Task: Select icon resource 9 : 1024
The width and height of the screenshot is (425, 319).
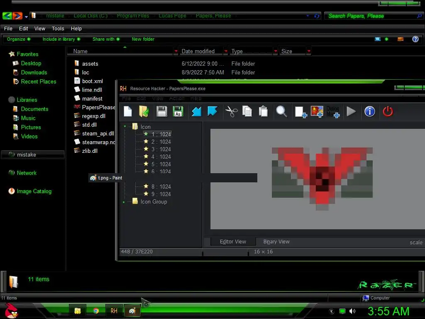Action: pos(157,194)
